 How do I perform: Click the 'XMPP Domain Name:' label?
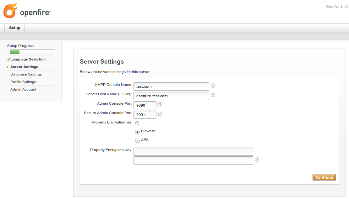113,85
